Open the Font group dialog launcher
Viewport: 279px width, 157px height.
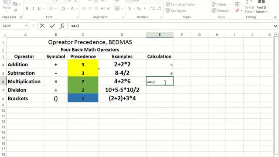tap(78, 17)
